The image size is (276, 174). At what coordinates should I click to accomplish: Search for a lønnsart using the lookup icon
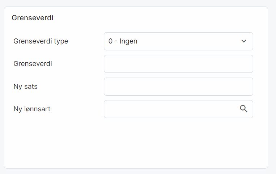point(244,109)
